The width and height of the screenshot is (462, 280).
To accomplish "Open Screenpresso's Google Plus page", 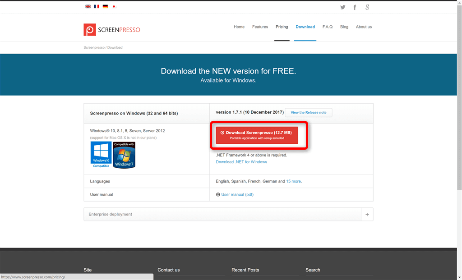I will tap(367, 7).
